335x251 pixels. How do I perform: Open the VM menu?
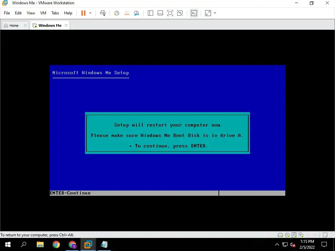point(43,13)
